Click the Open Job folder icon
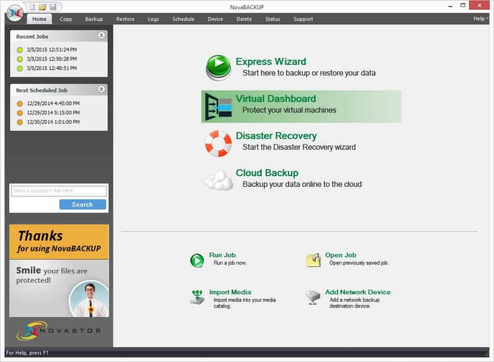 click(x=313, y=260)
